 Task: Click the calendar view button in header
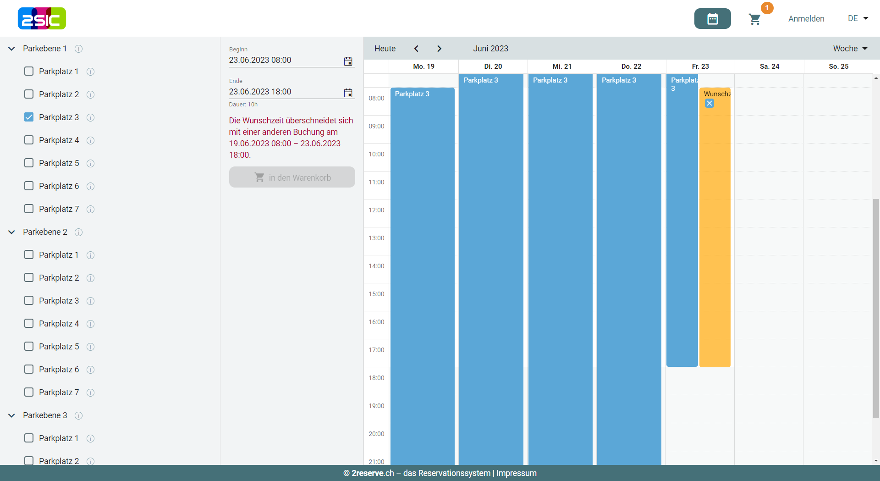pos(712,19)
